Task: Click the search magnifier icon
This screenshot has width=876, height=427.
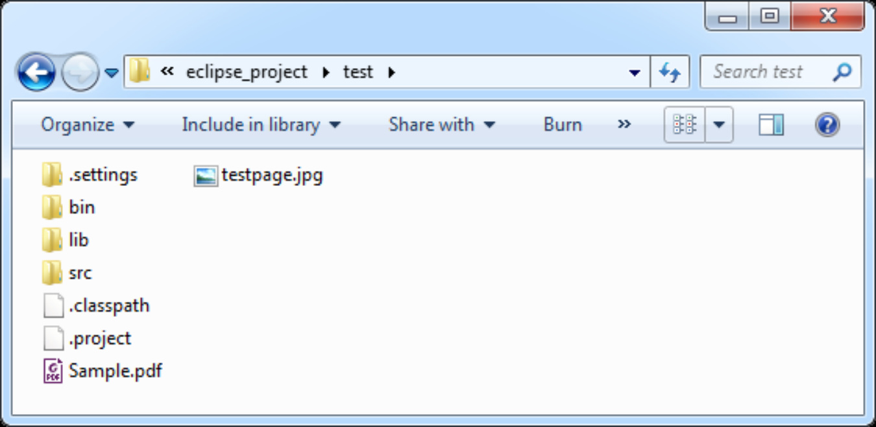Action: click(x=842, y=71)
